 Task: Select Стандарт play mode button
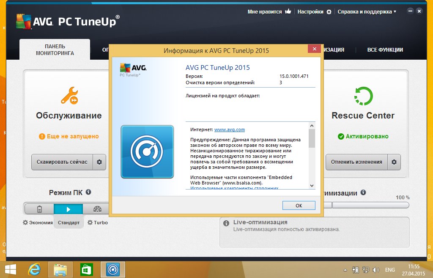(68, 209)
